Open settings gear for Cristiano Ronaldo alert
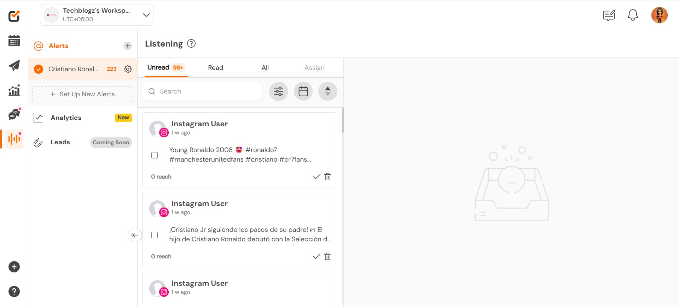The image size is (679, 307). tap(128, 69)
